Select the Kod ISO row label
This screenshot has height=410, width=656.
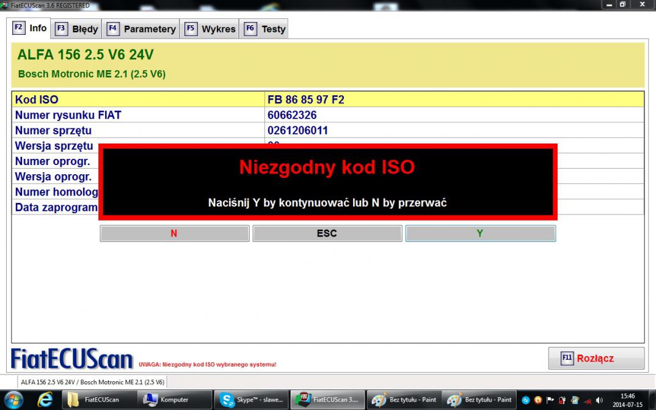(x=37, y=100)
